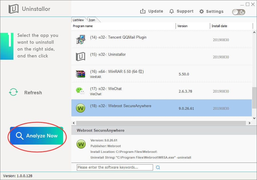Switch to the Icon view tab
This screenshot has height=180, width=257.
[x=92, y=20]
